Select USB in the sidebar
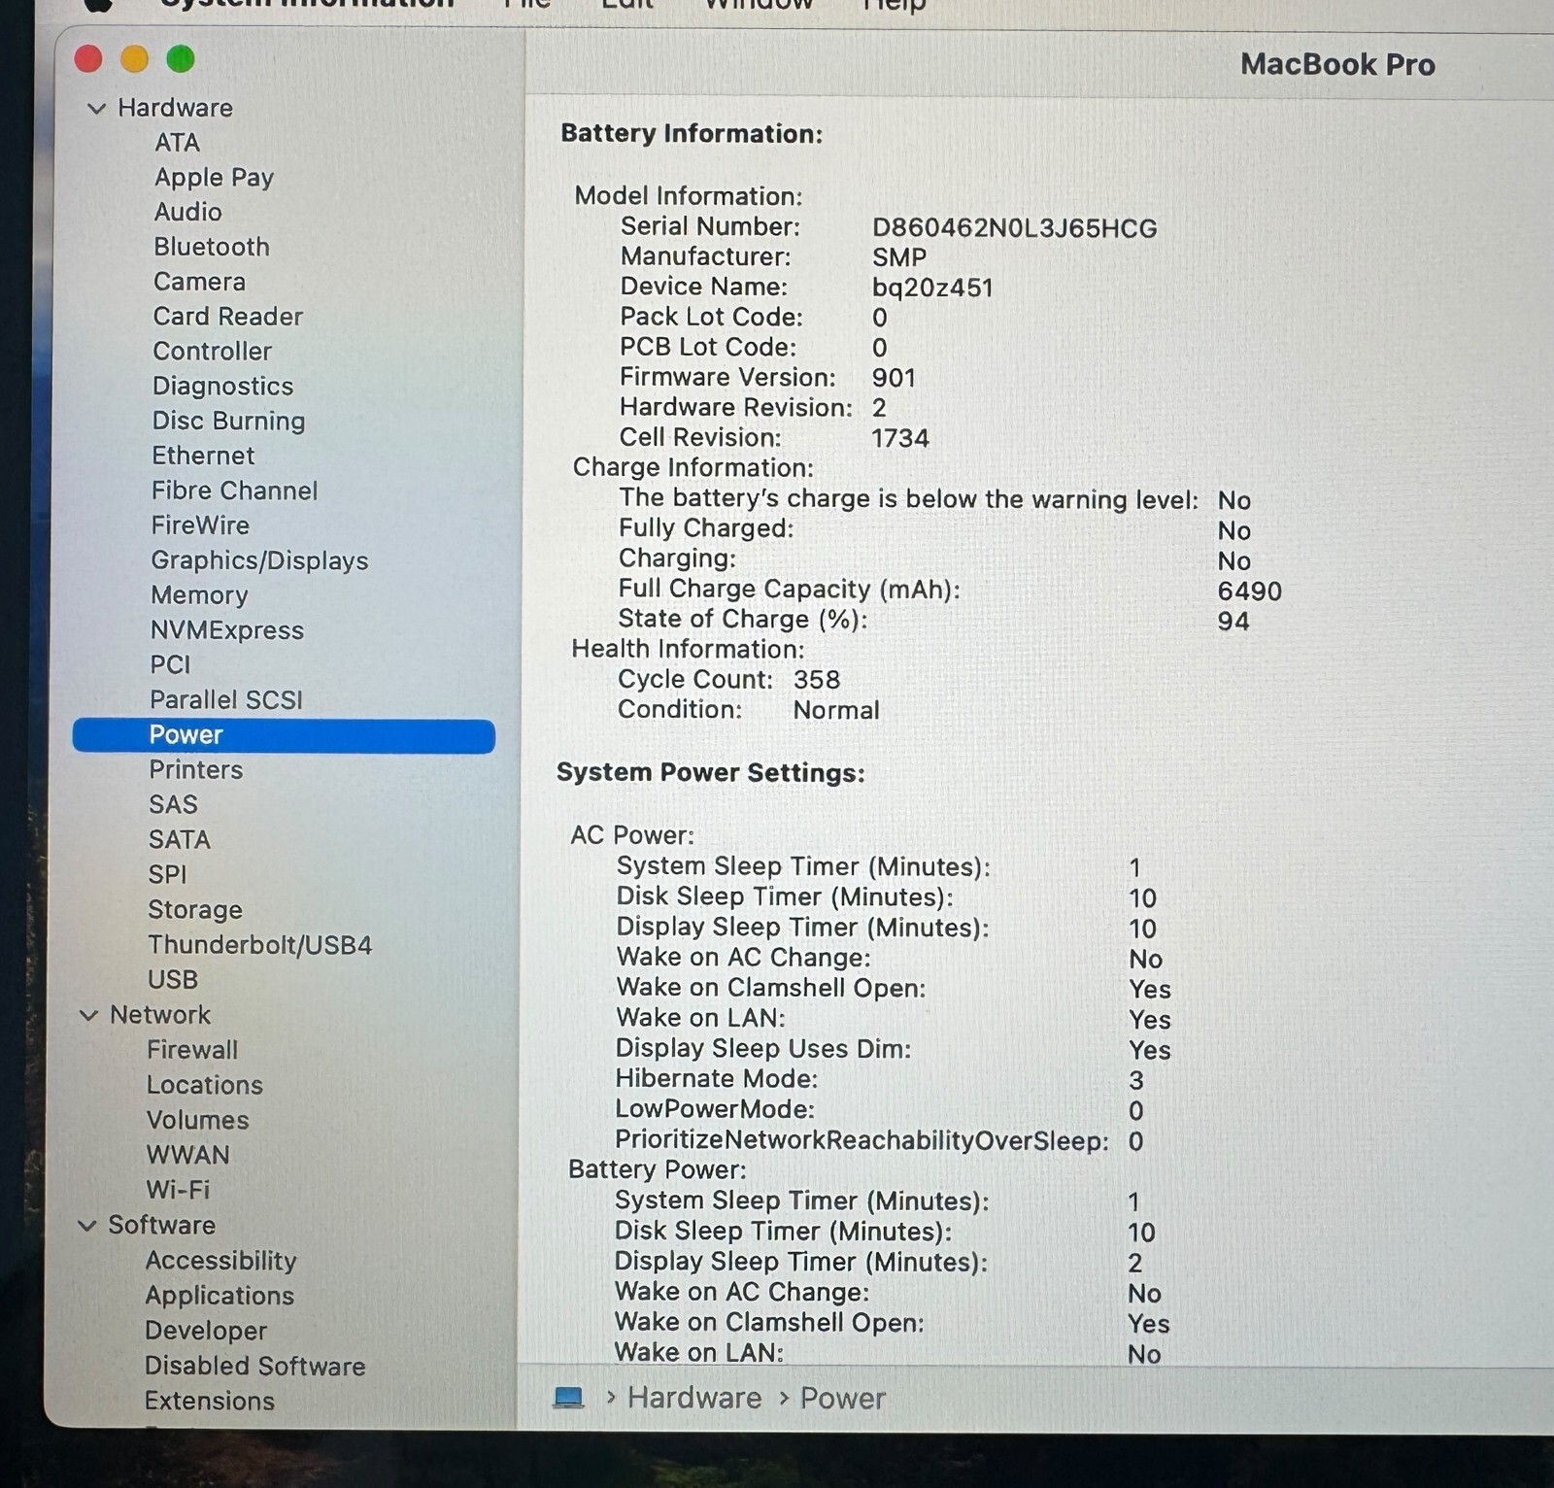Viewport: 1554px width, 1488px height. pyautogui.click(x=173, y=980)
